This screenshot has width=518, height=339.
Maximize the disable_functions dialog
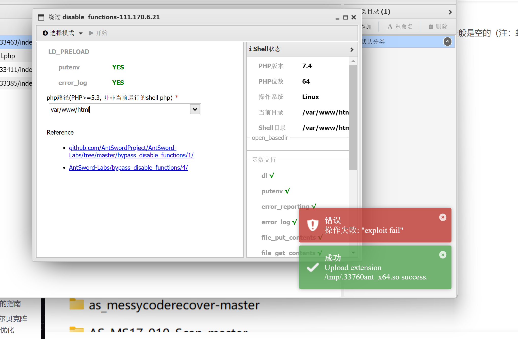click(x=346, y=17)
